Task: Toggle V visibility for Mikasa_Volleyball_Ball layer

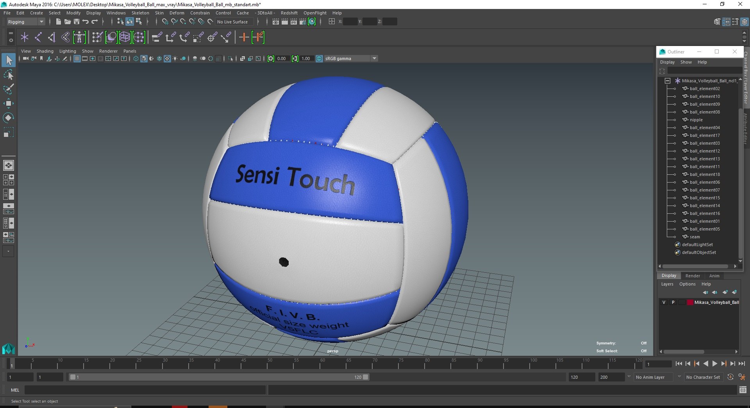Action: pos(664,302)
